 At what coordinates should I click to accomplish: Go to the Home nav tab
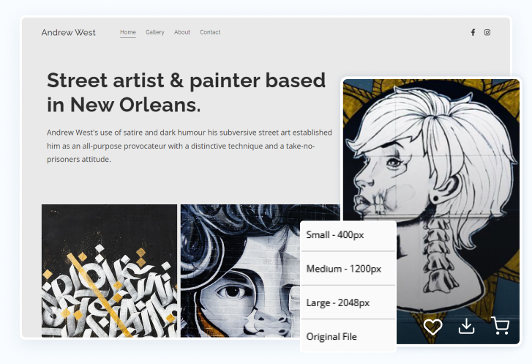point(128,32)
